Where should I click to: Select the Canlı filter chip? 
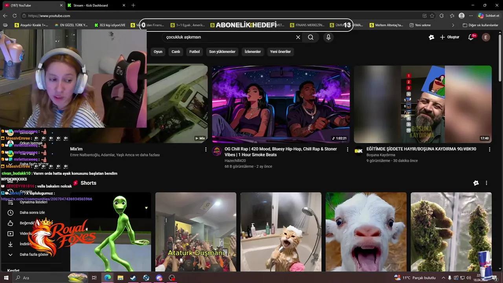pyautogui.click(x=176, y=52)
